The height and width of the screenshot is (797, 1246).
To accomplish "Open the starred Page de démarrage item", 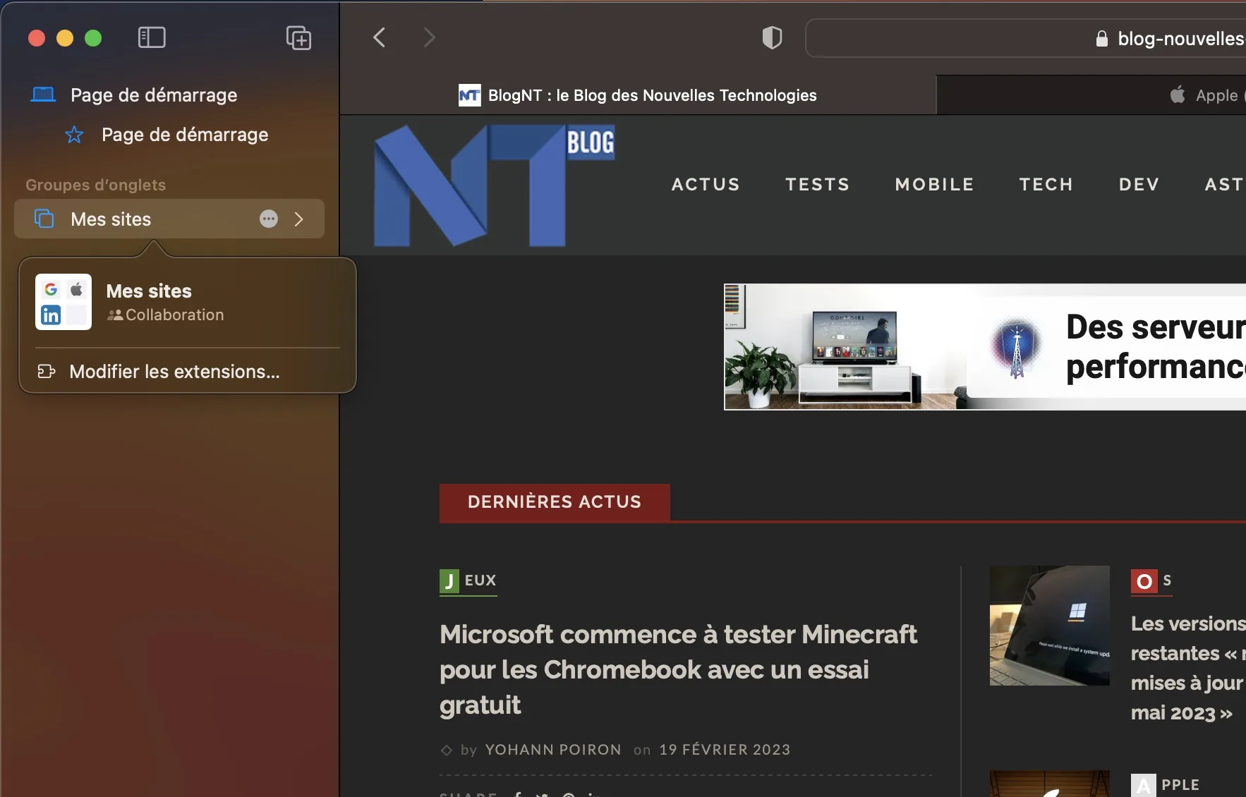I will (169, 134).
